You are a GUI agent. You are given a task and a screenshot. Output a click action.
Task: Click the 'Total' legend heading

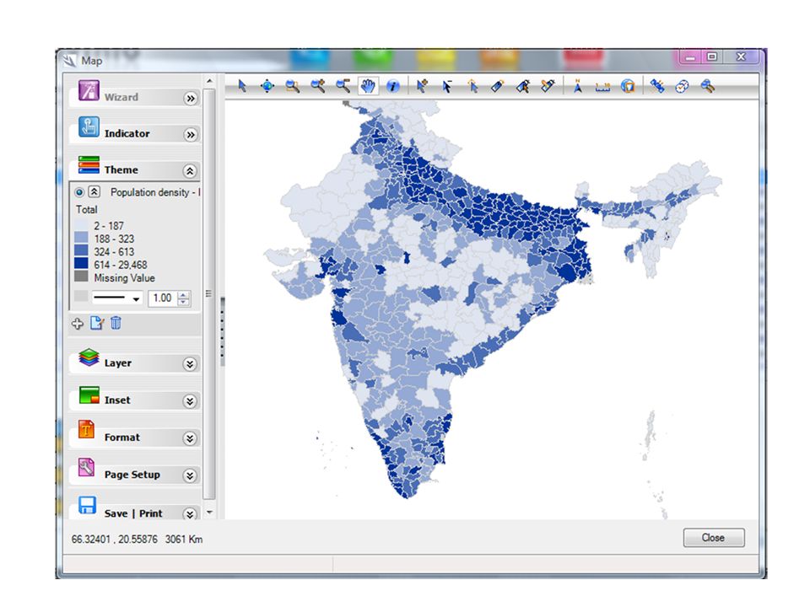pos(86,210)
